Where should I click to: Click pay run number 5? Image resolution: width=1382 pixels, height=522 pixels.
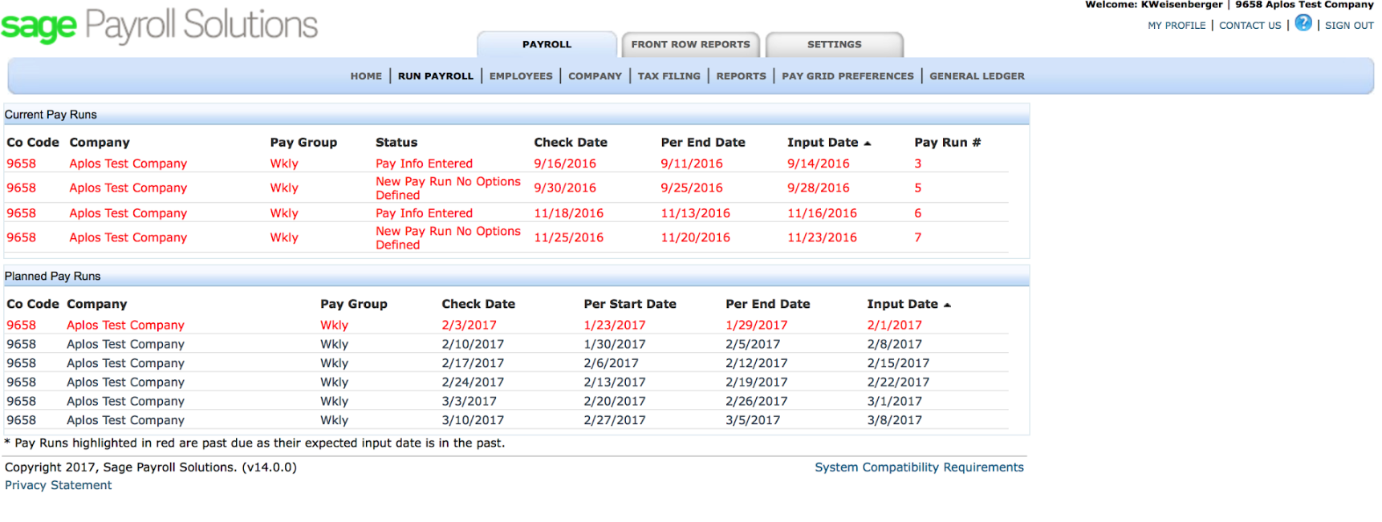coord(918,188)
